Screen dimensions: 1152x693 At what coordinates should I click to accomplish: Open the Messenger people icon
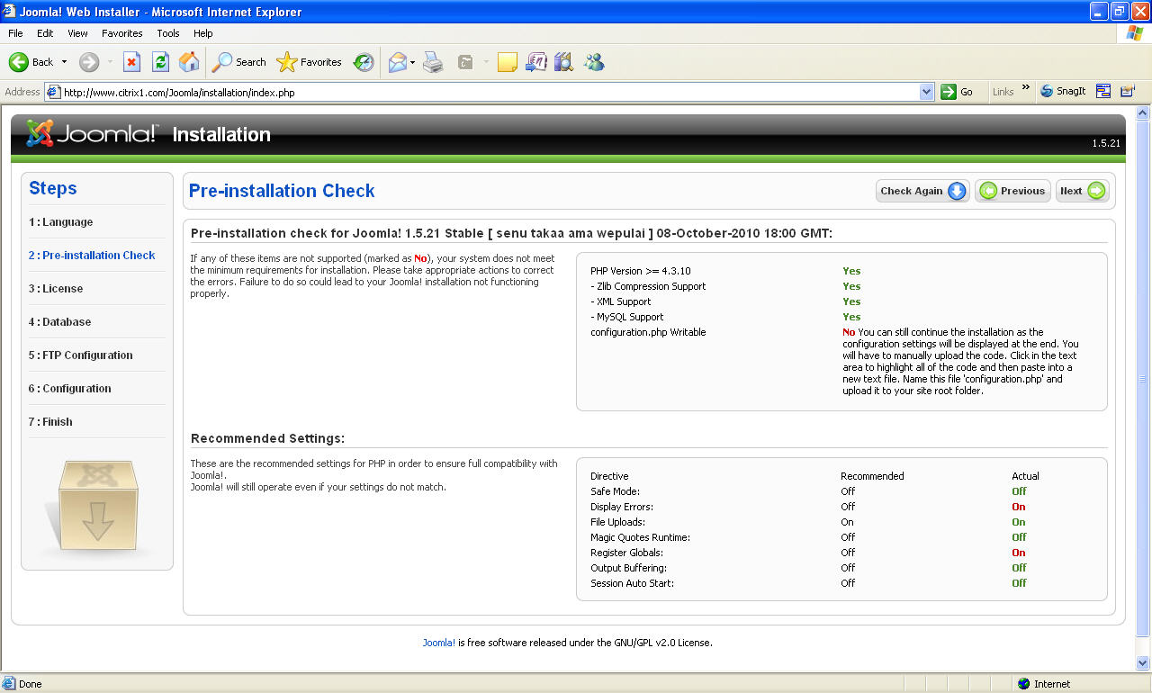coord(594,62)
